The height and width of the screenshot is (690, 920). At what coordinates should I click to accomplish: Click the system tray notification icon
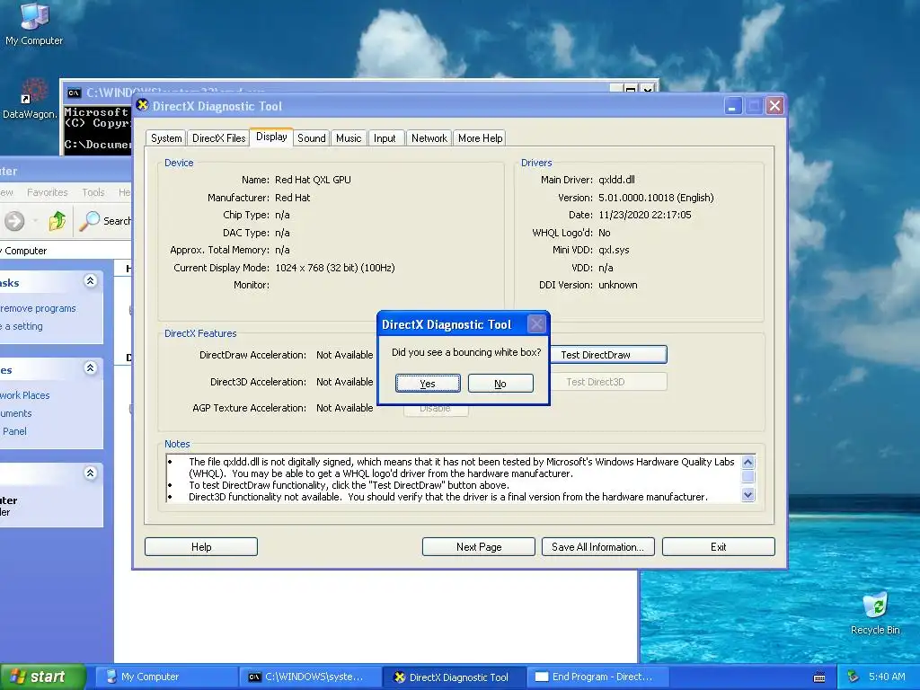pyautogui.click(x=854, y=677)
